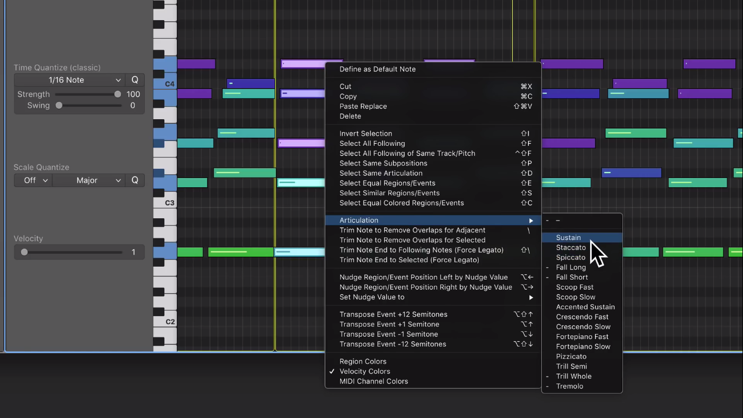Apply Accented Sustain articulation
This screenshot has height=418, width=743.
(x=582, y=307)
